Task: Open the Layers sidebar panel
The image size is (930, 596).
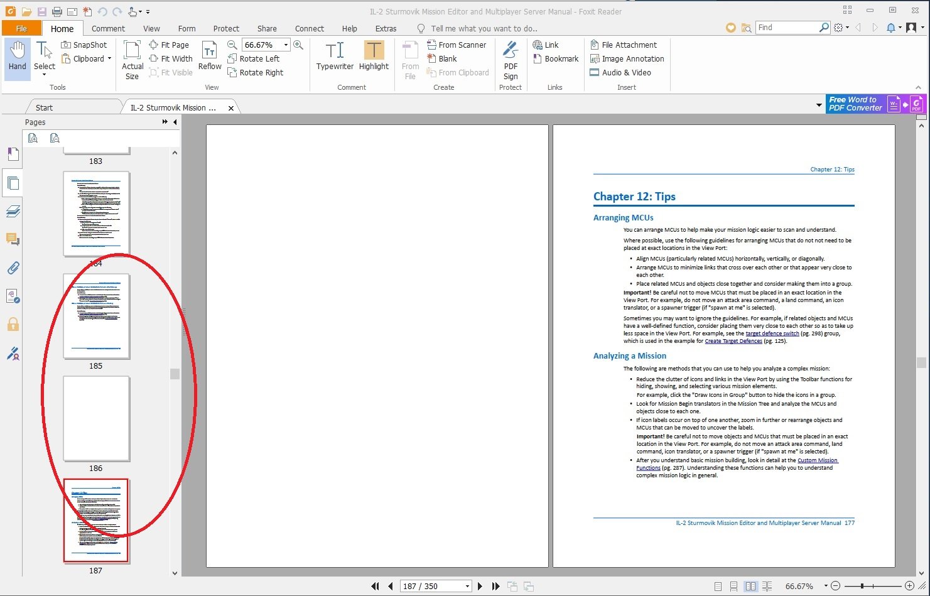Action: [x=13, y=211]
